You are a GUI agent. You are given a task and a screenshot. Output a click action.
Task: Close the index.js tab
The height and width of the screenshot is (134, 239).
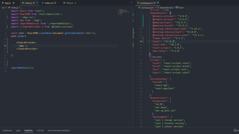pyautogui.click(x=37, y=3)
